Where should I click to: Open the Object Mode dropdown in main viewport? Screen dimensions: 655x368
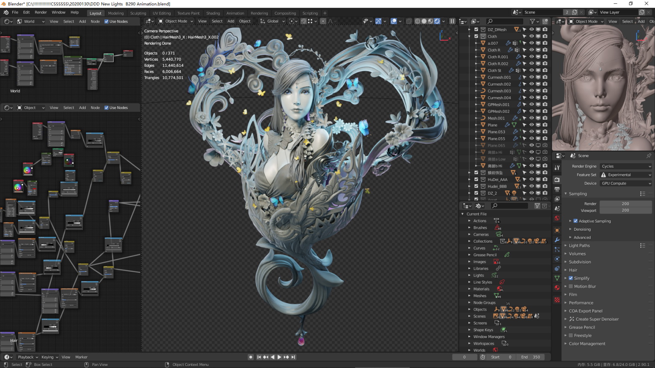point(176,21)
